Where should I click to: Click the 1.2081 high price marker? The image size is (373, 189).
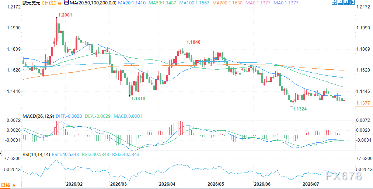click(65, 15)
